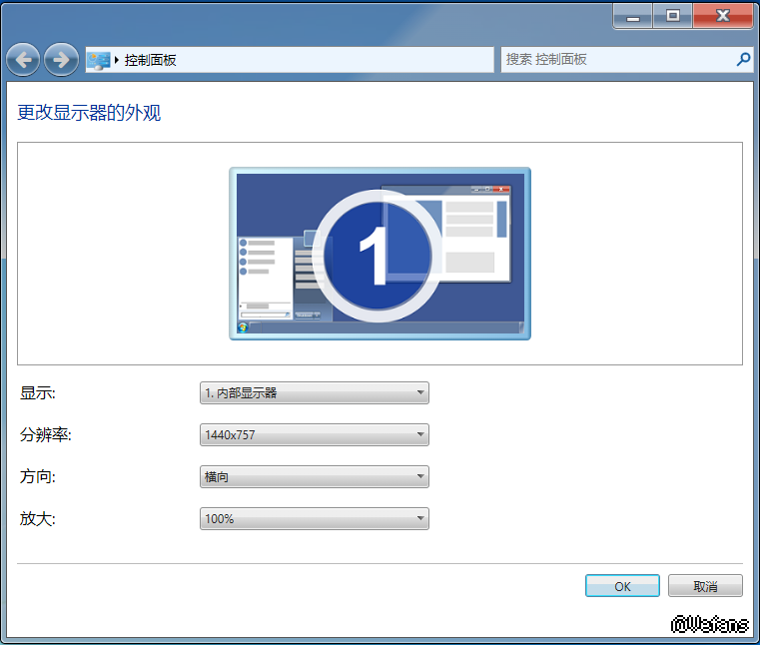Click the Back navigation arrow button
The height and width of the screenshot is (645, 760).
[23, 60]
